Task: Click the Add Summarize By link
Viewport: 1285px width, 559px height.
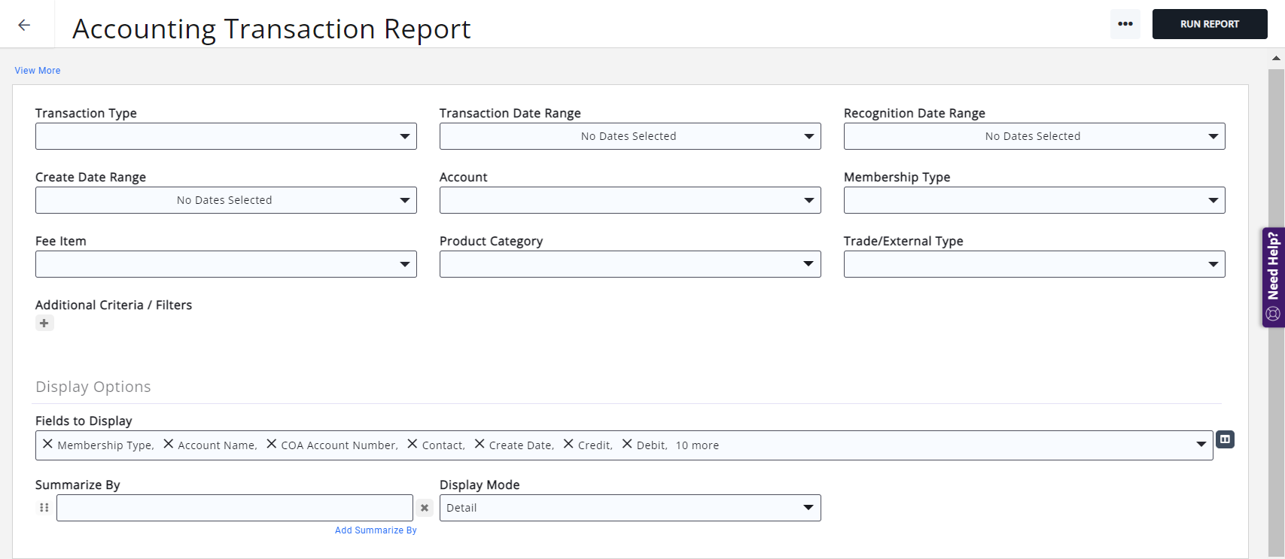Action: pos(376,530)
